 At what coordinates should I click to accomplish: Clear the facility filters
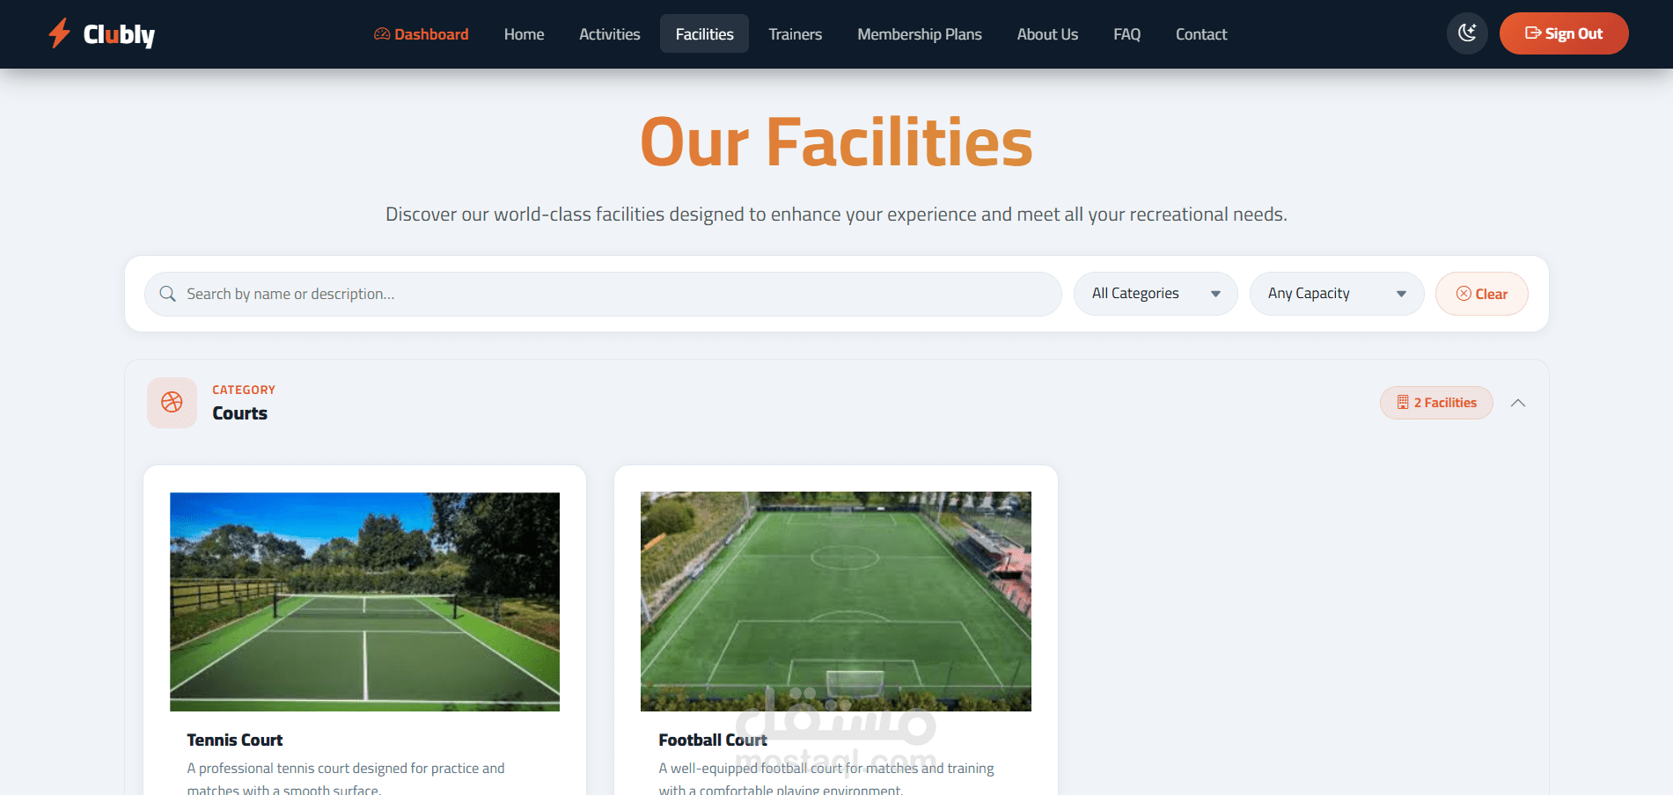pos(1482,294)
